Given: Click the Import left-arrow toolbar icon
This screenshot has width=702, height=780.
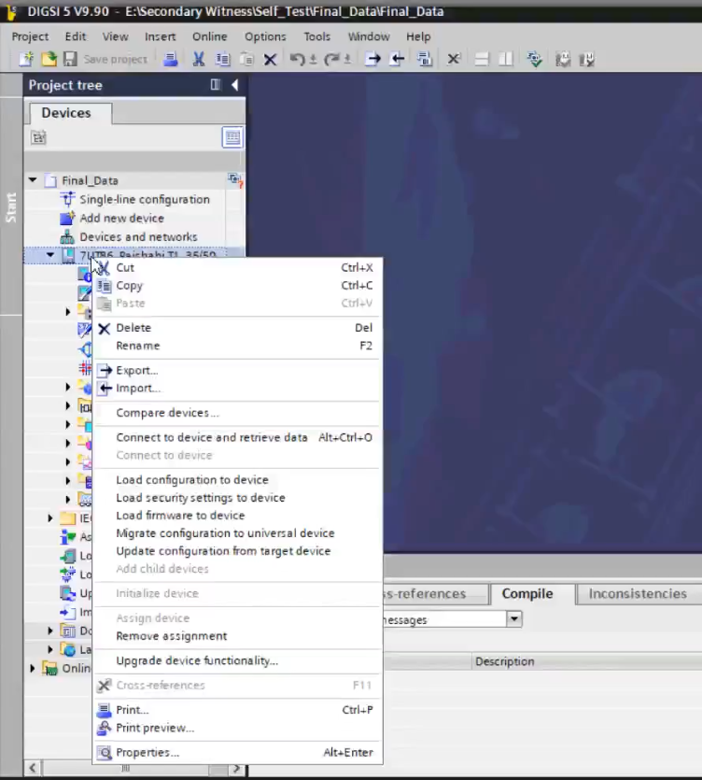Looking at the screenshot, I should pos(397,59).
